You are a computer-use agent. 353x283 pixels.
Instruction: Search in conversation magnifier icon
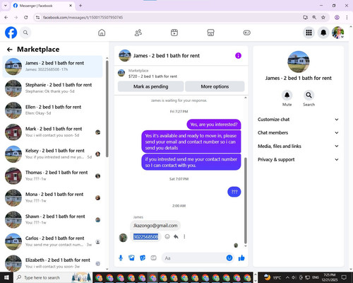[309, 95]
